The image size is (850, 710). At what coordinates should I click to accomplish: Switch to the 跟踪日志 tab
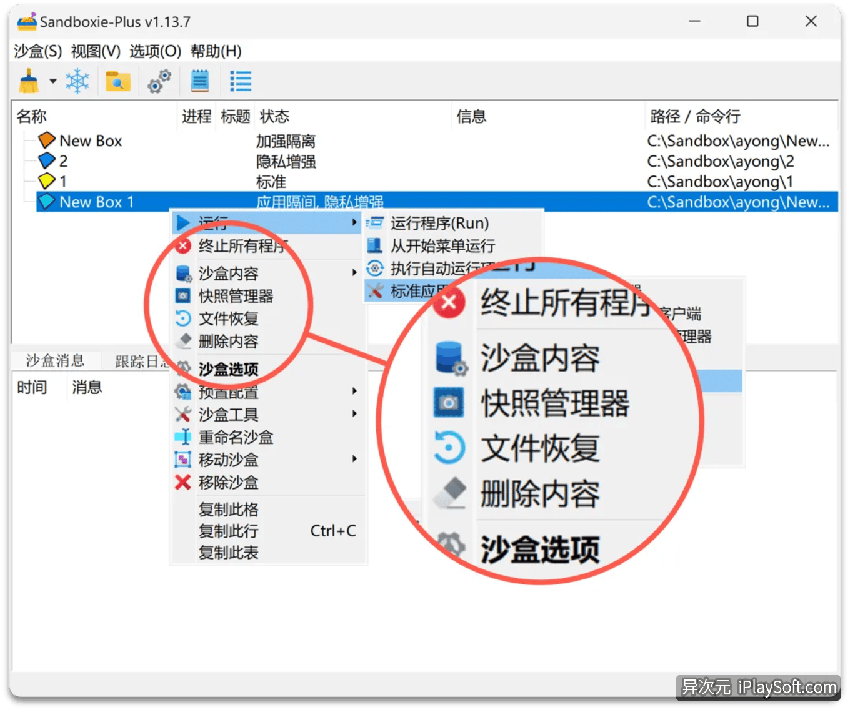(141, 362)
